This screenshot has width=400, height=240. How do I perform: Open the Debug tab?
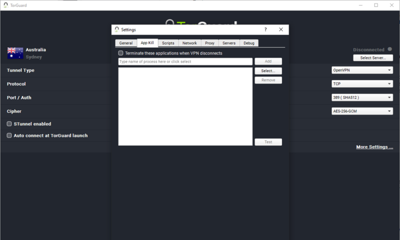(x=249, y=43)
